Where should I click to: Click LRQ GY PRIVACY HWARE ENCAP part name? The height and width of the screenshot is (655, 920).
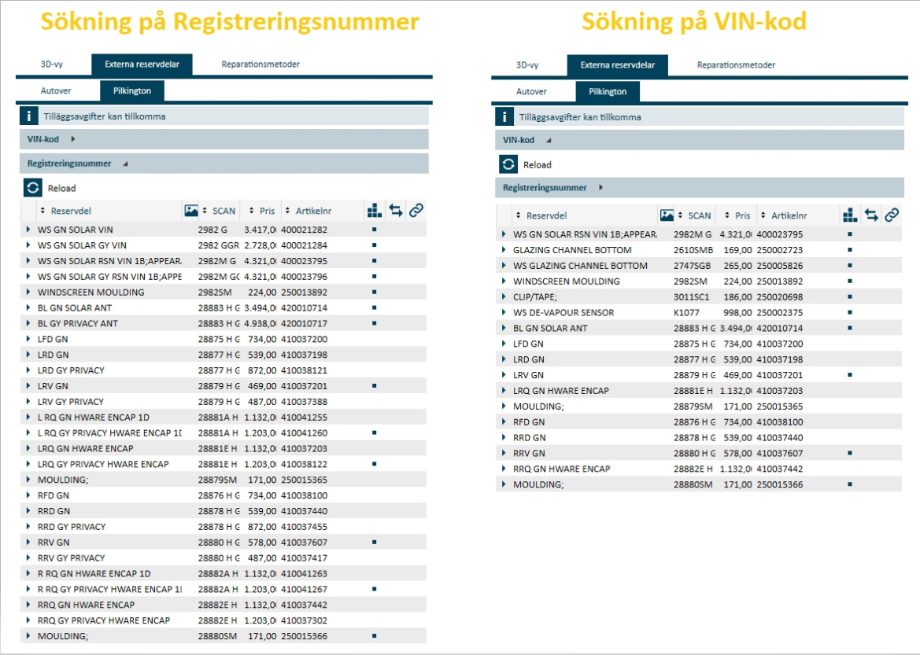(103, 464)
